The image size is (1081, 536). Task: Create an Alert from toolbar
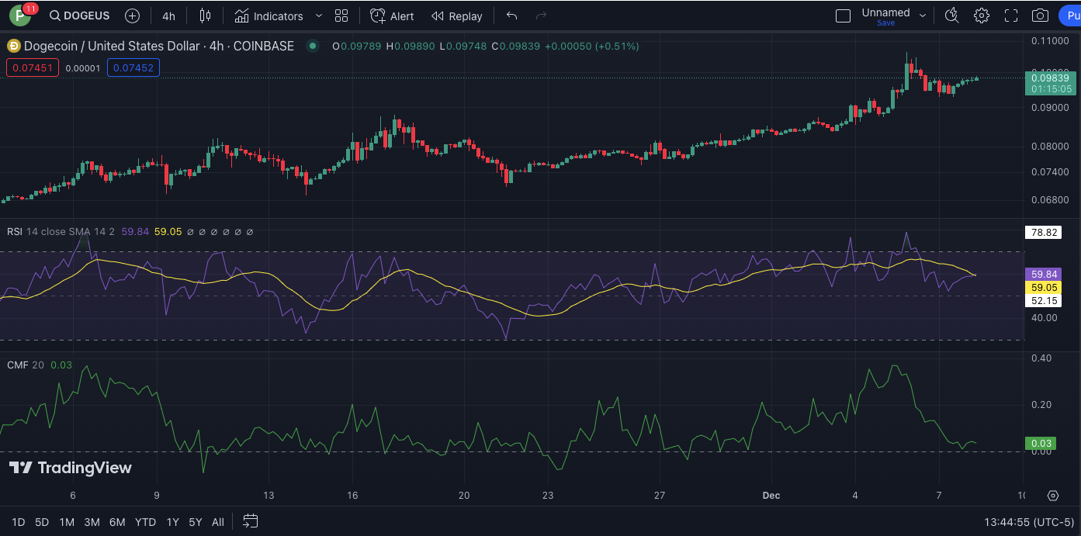[x=392, y=16]
